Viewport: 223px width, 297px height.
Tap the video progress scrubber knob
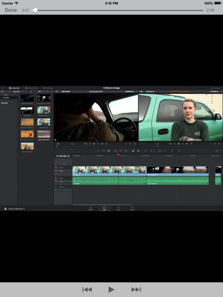point(35,10)
